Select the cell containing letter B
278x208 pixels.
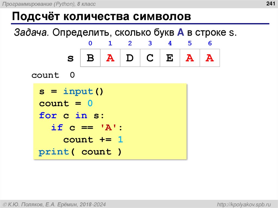(x=90, y=58)
